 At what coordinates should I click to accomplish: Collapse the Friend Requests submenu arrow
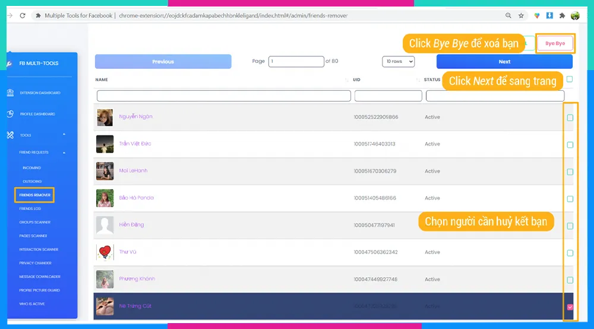click(64, 153)
